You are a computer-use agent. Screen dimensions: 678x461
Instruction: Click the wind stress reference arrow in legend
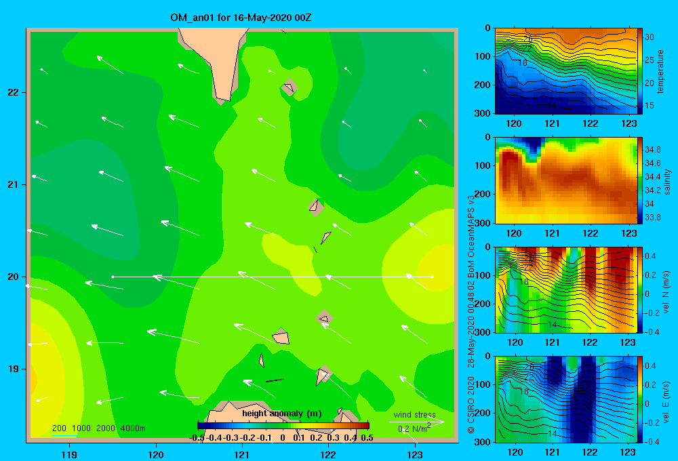pyautogui.click(x=416, y=422)
